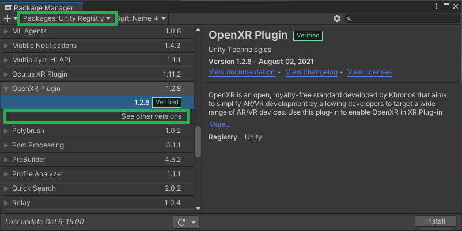
Task: Click the search magnifier icon
Action: [x=350, y=19]
